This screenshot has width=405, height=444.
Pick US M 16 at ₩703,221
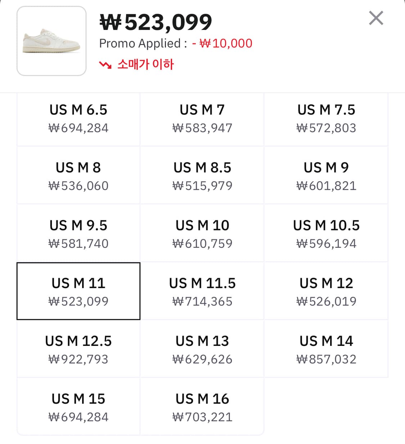tap(202, 407)
